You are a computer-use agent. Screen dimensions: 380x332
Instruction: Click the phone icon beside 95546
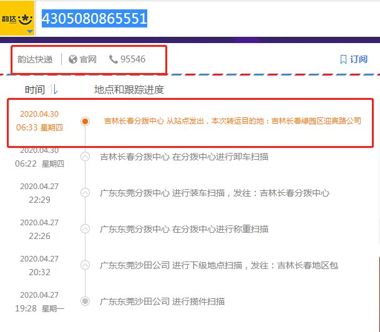[113, 59]
